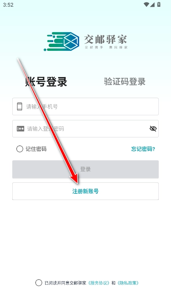Tap the 3:52 clock in the status bar

(8, 5)
